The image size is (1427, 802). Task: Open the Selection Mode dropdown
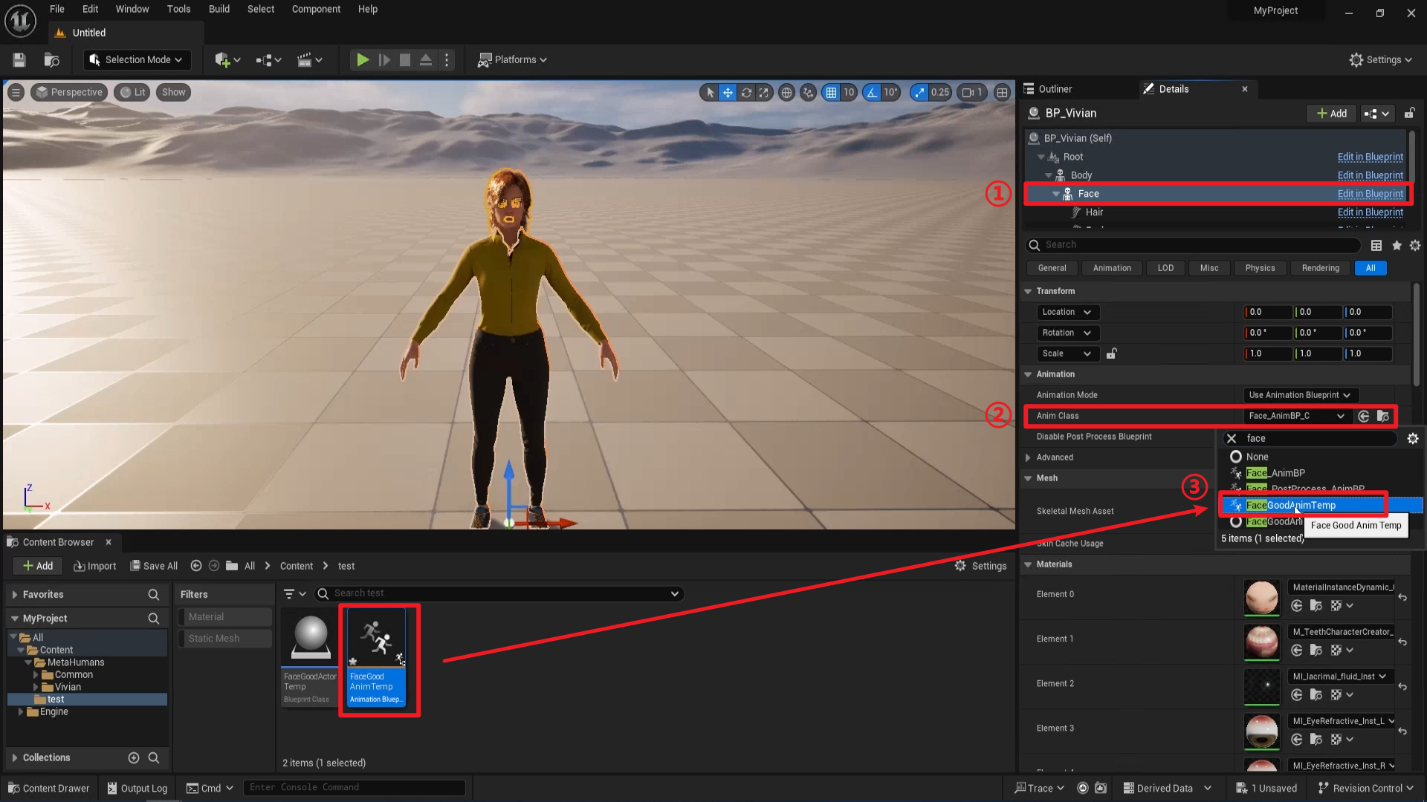click(x=137, y=60)
